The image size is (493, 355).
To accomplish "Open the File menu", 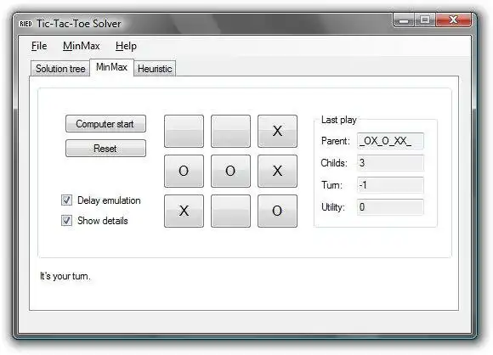I will tap(39, 46).
